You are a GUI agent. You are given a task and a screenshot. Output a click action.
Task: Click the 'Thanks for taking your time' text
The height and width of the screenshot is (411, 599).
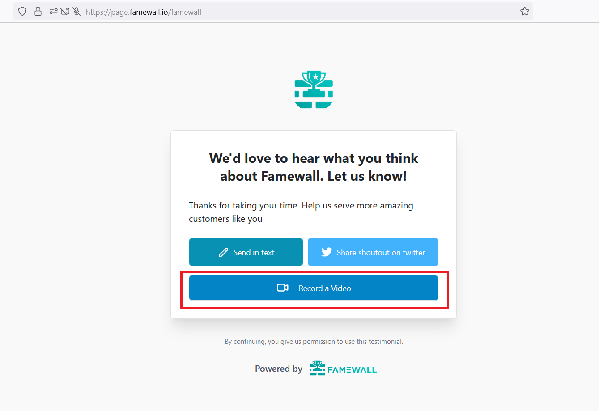point(301,212)
